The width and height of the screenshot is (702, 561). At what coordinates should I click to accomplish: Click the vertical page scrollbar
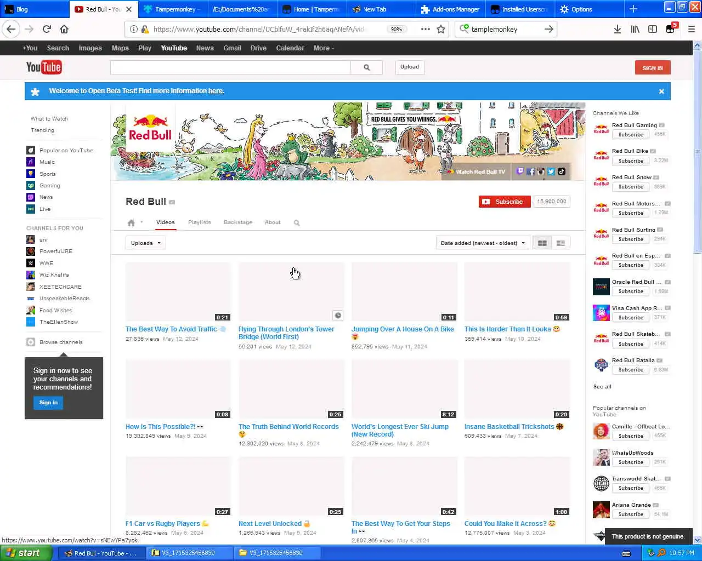pyautogui.click(x=697, y=148)
